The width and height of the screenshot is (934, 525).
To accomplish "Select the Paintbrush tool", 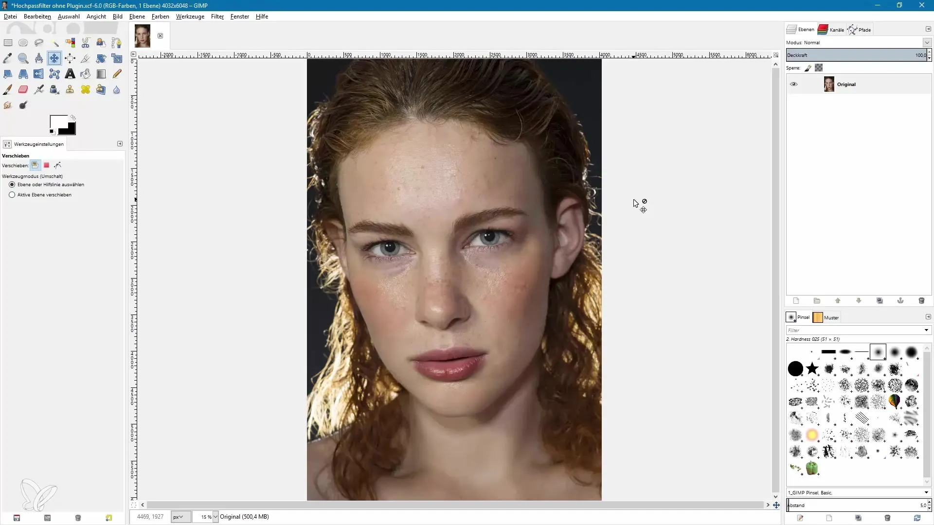I will (x=8, y=89).
